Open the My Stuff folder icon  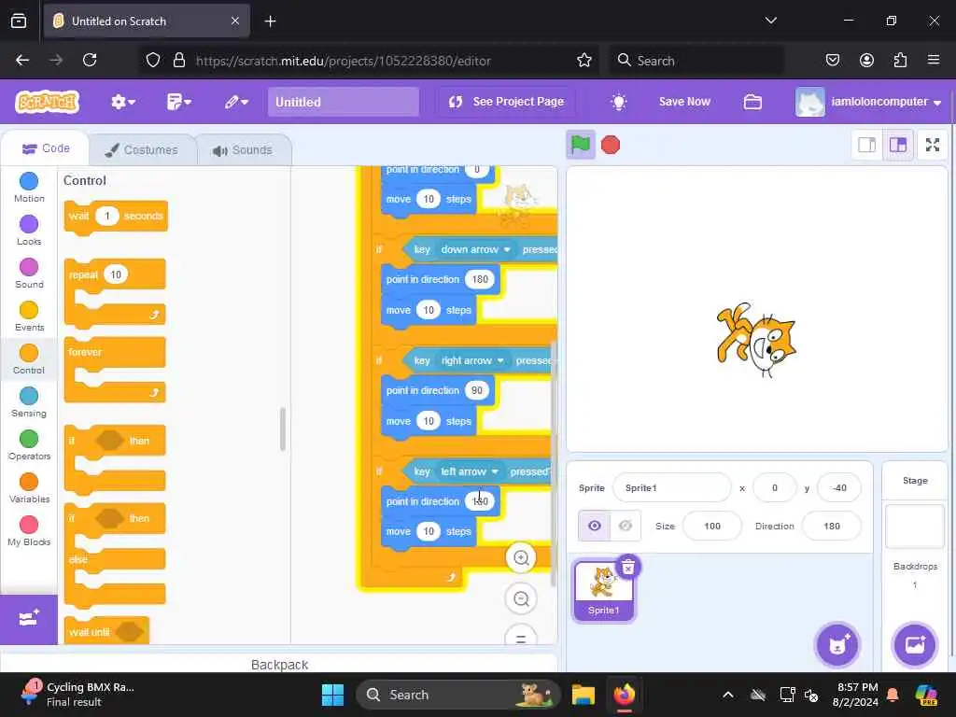752,102
